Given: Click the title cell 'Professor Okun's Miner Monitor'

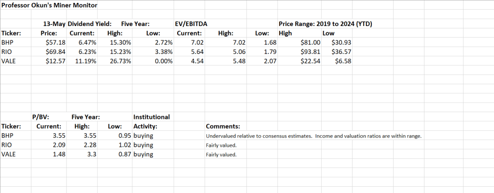Looking at the screenshot, I should 49,5.
